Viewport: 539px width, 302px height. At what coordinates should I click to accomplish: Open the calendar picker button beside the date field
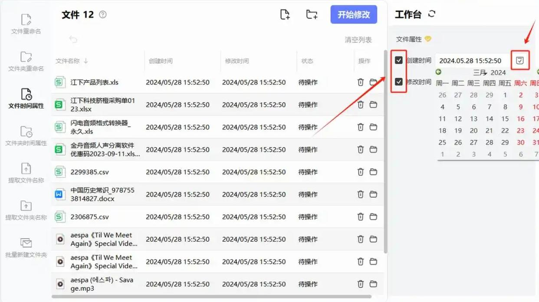click(x=520, y=60)
